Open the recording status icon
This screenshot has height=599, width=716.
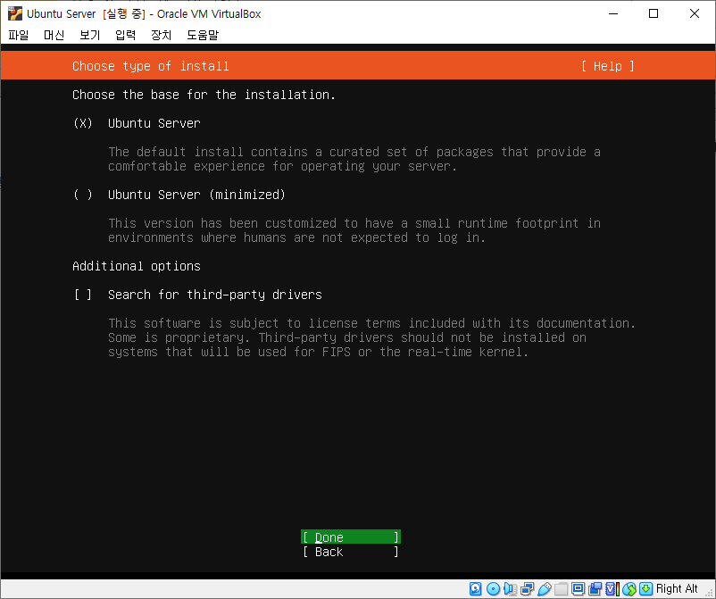[595, 589]
